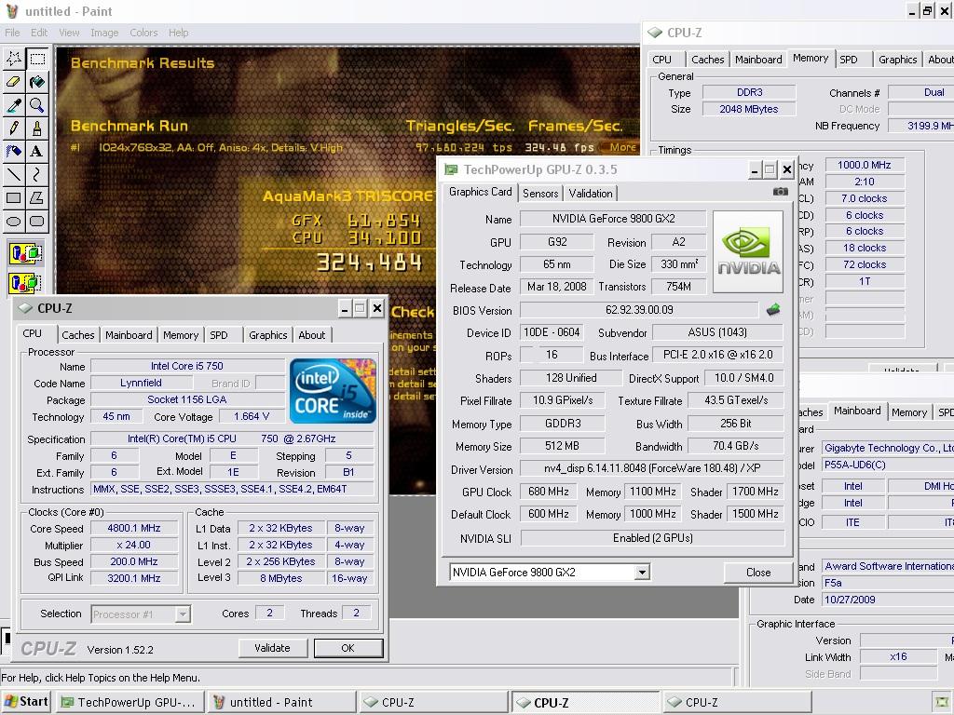The height and width of the screenshot is (715, 954).
Task: Open the GPU selection dropdown in GPU-Z
Action: click(641, 573)
